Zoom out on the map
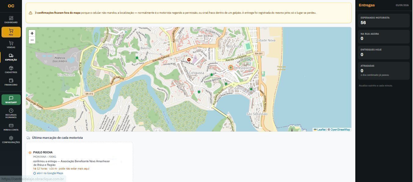This screenshot has height=182, width=413. click(x=32, y=40)
